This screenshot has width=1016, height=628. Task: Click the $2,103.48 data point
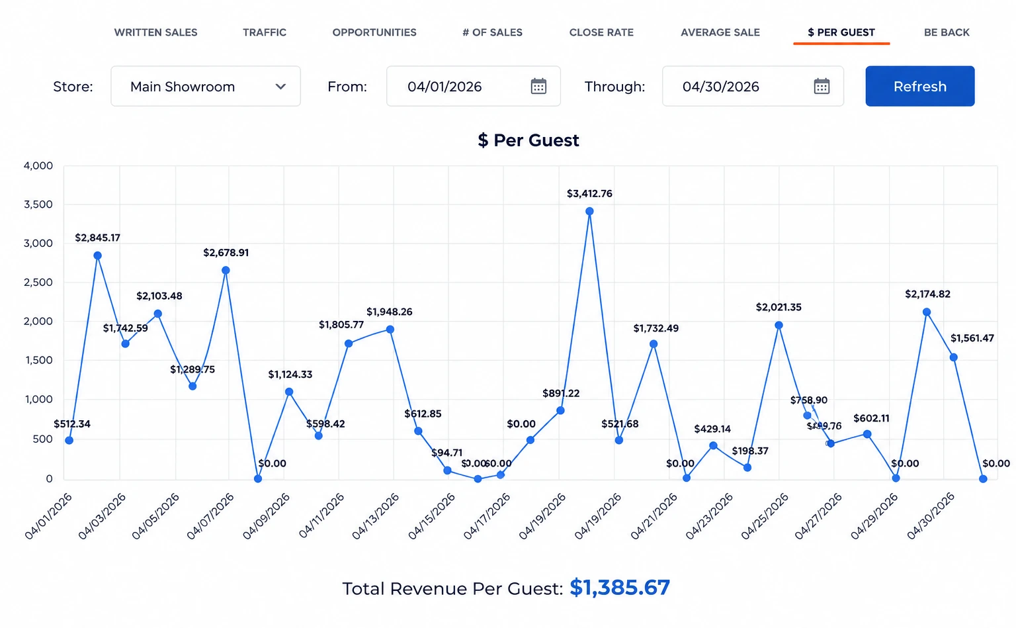157,314
